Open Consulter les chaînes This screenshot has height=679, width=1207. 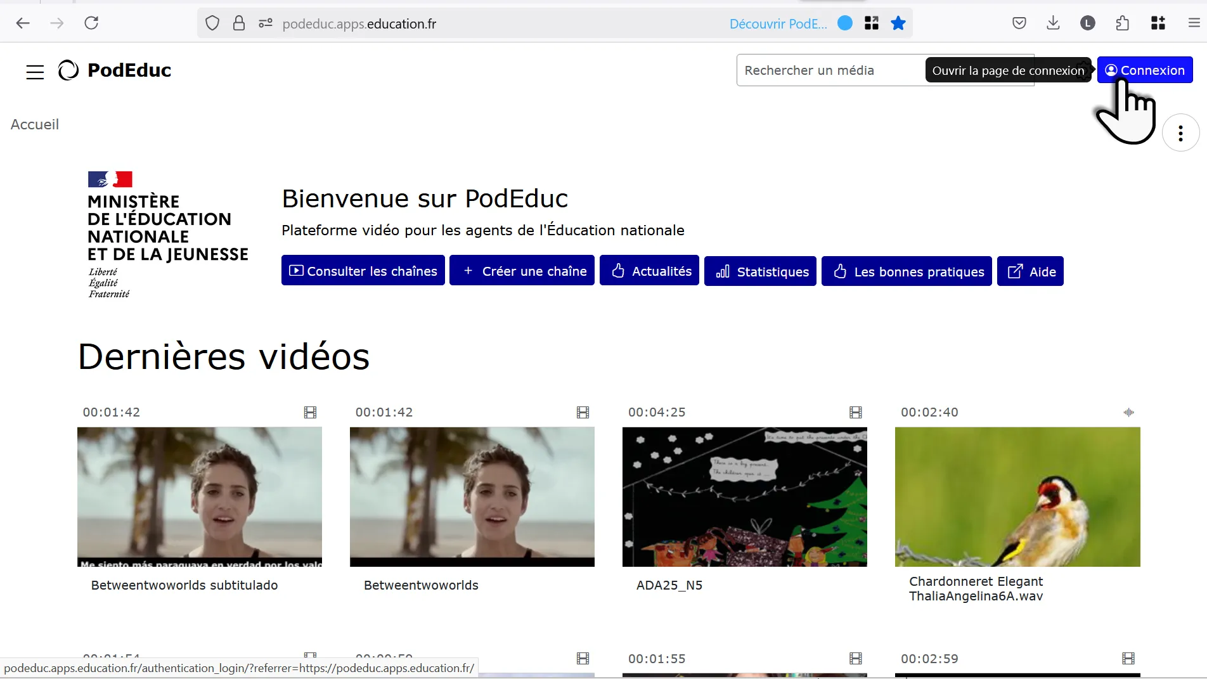(363, 271)
